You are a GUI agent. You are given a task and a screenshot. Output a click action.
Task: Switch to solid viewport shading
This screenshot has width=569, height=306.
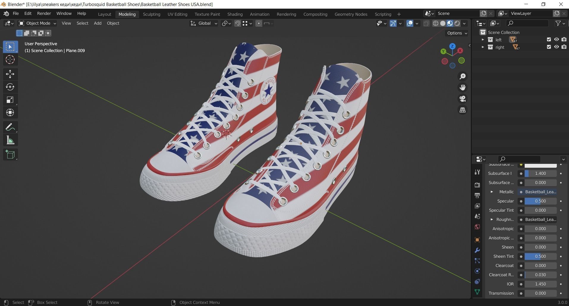443,23
